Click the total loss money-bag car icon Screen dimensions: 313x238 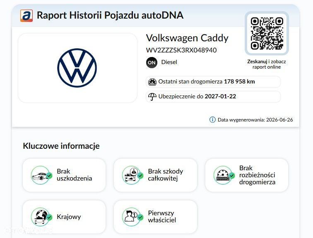(132, 175)
